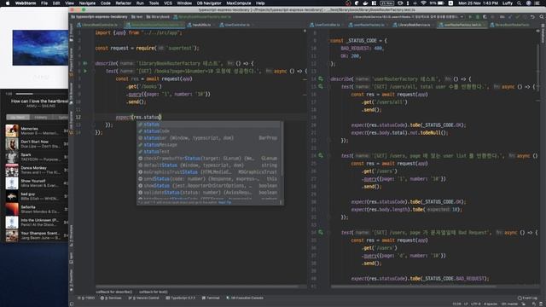The height and width of the screenshot is (307, 546).
Task: Open the Refactor menu
Action: click(x=123, y=3)
